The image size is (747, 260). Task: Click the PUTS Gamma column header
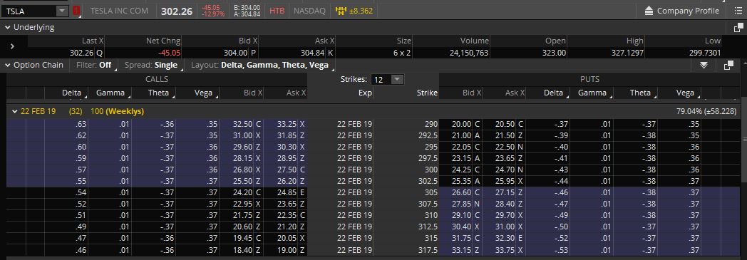(592, 93)
